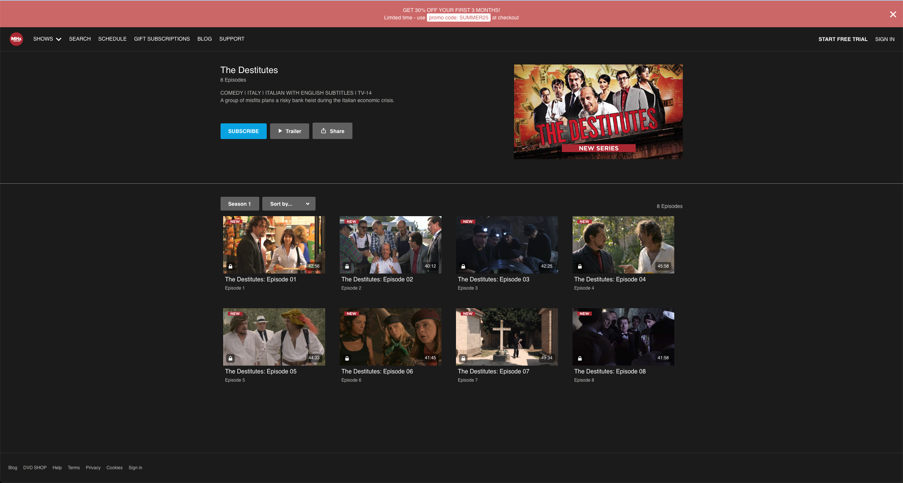This screenshot has width=903, height=483.
Task: Click the NEW badge on Episode 01
Action: pyautogui.click(x=235, y=221)
